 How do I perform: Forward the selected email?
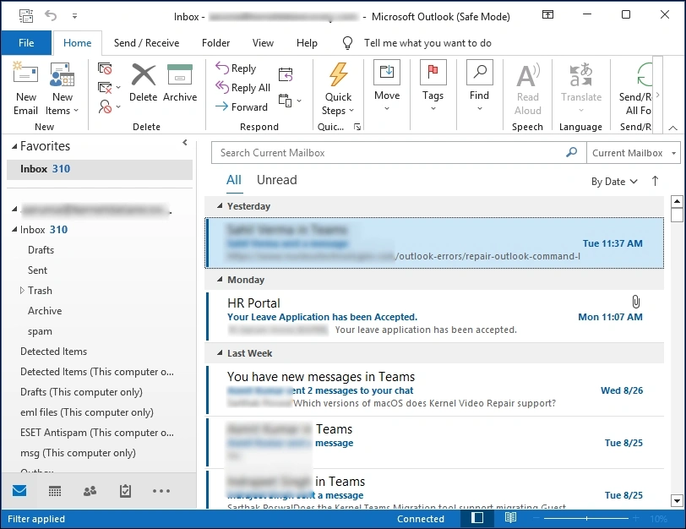242,106
